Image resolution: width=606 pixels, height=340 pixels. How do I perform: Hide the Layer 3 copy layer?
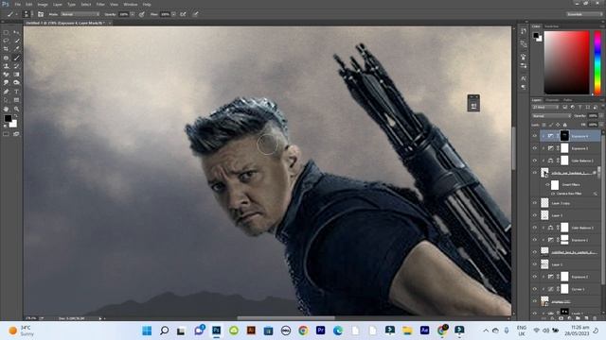tap(535, 203)
